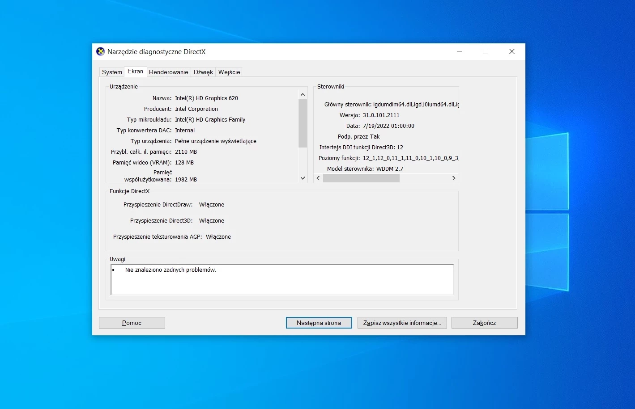635x409 pixels.
Task: Select the Ekran tab
Action: 135,72
